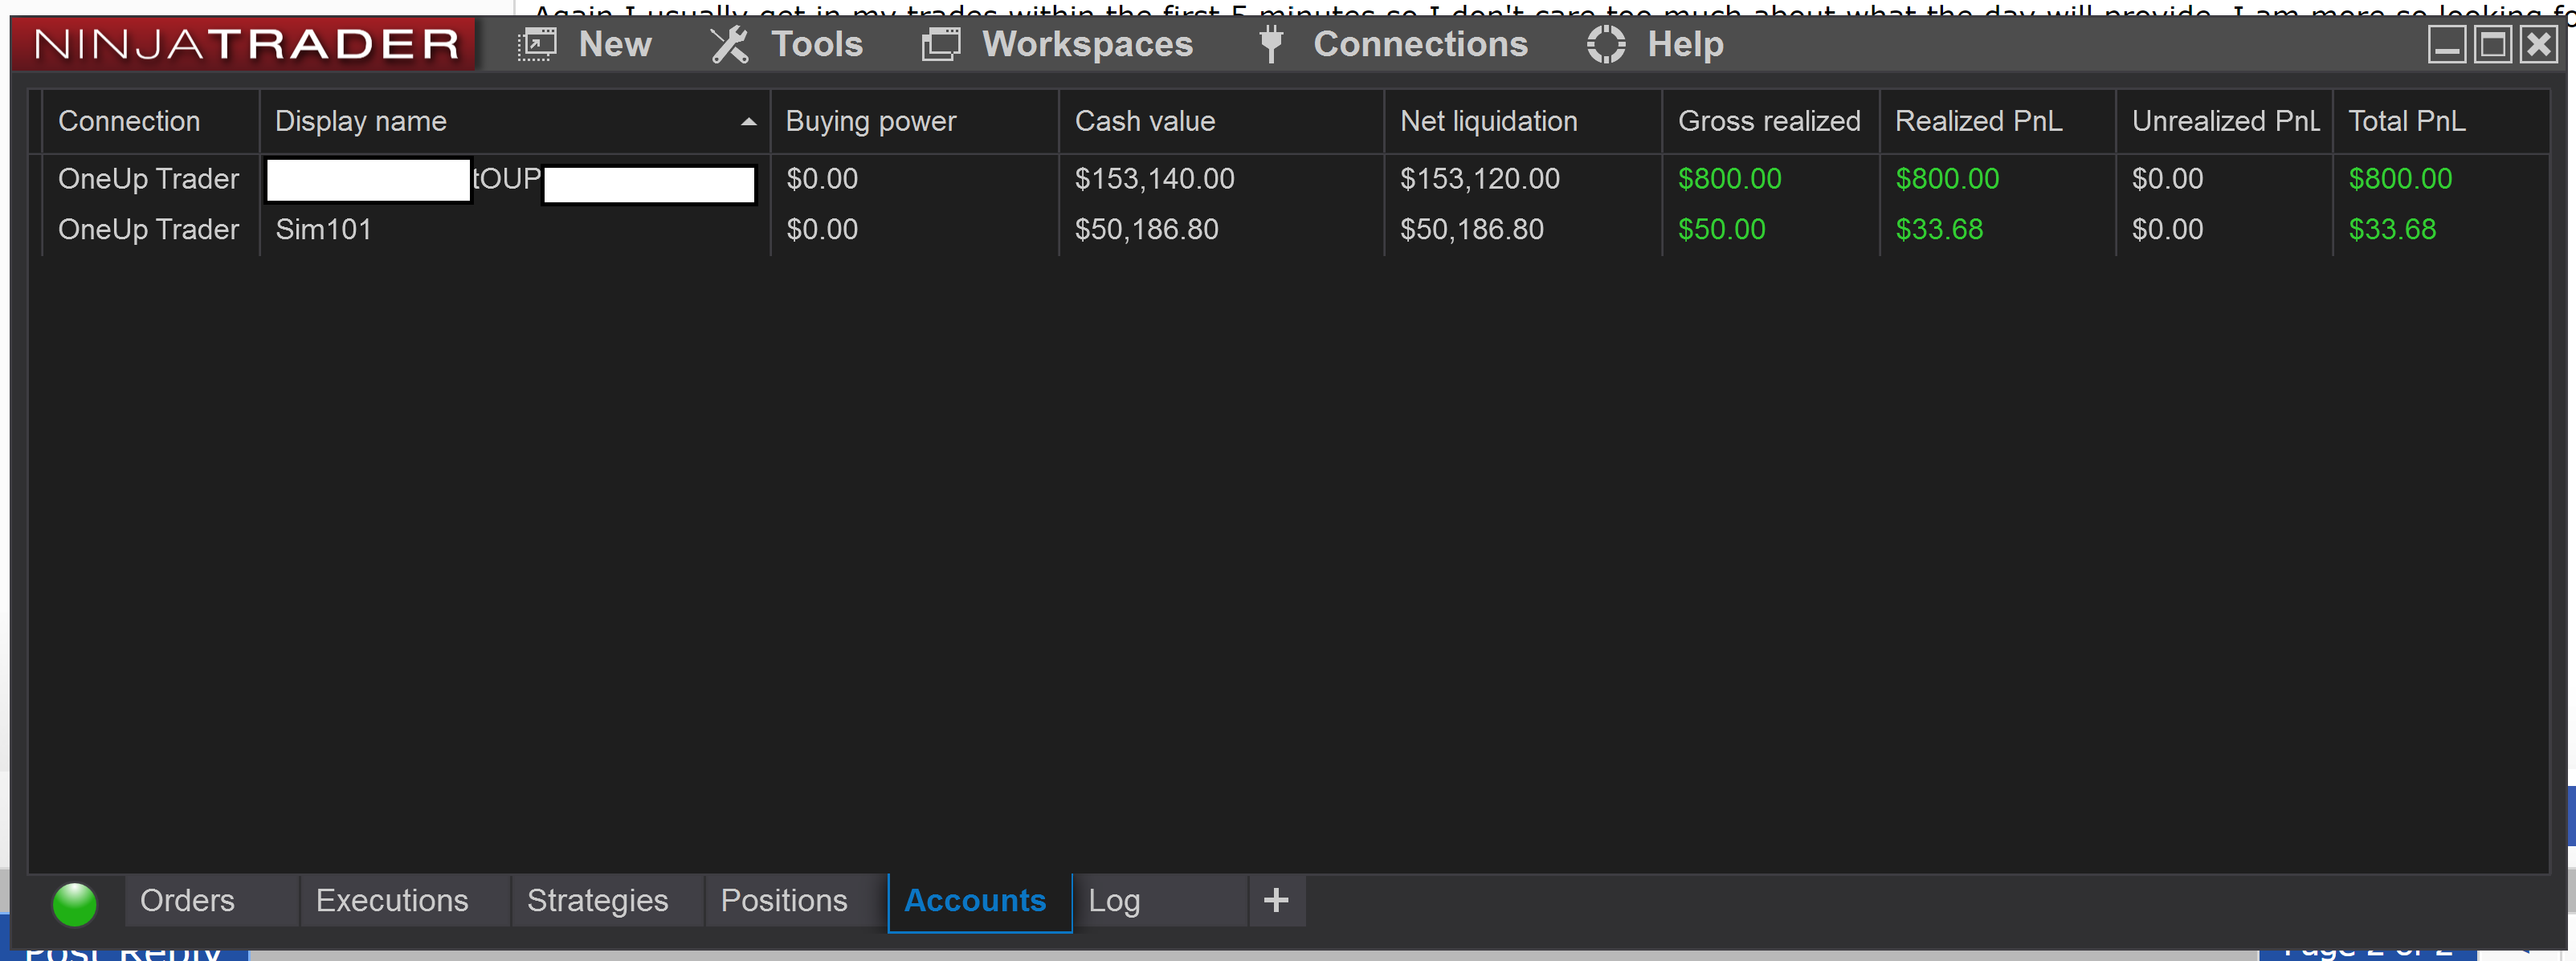The height and width of the screenshot is (961, 2576).
Task: Click unrealized PnL $0.00 in Sim101 row
Action: tap(2167, 230)
